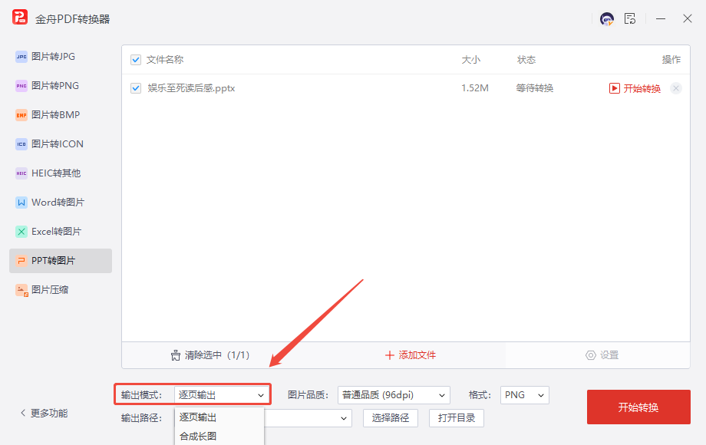Switch to Word转图片 function
This screenshot has height=445, width=706.
pos(61,203)
